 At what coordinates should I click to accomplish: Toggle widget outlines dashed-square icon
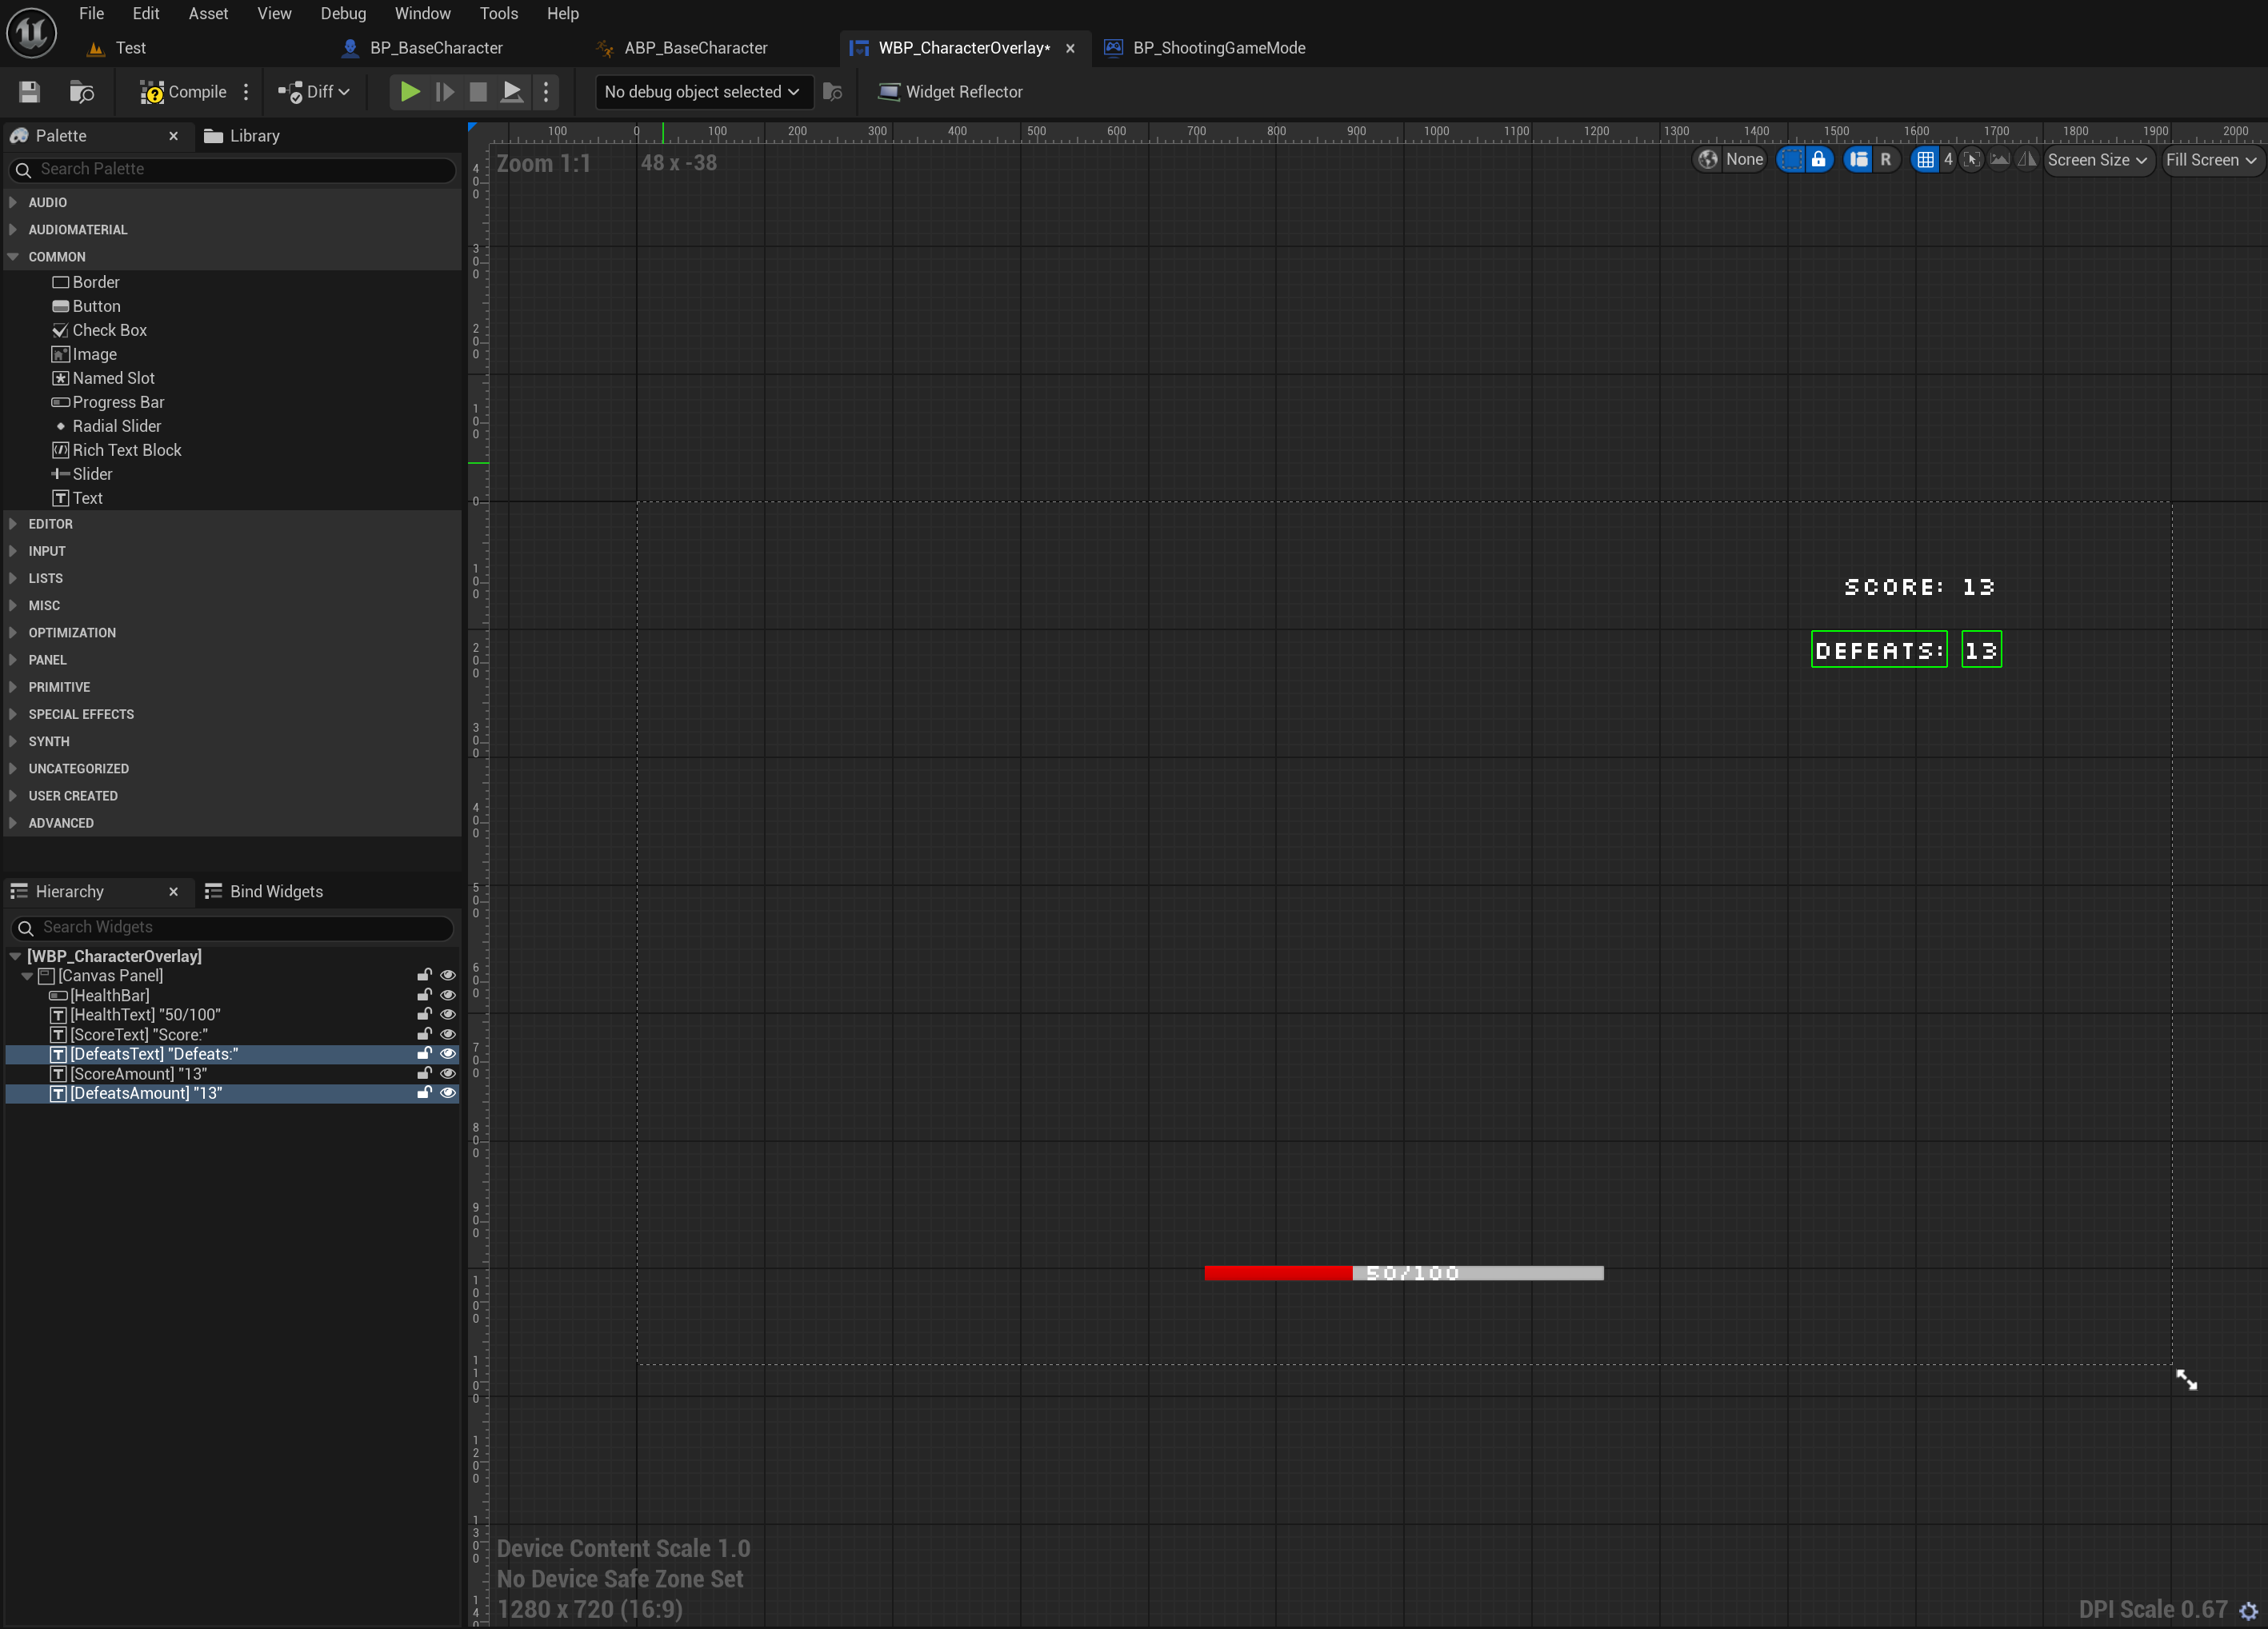pos(1791,160)
